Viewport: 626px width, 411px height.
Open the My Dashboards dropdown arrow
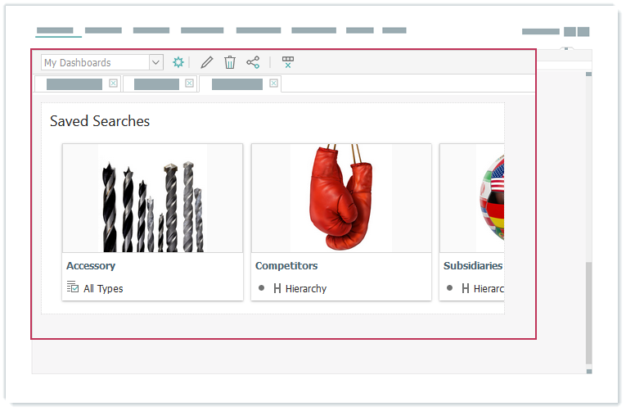coord(155,62)
